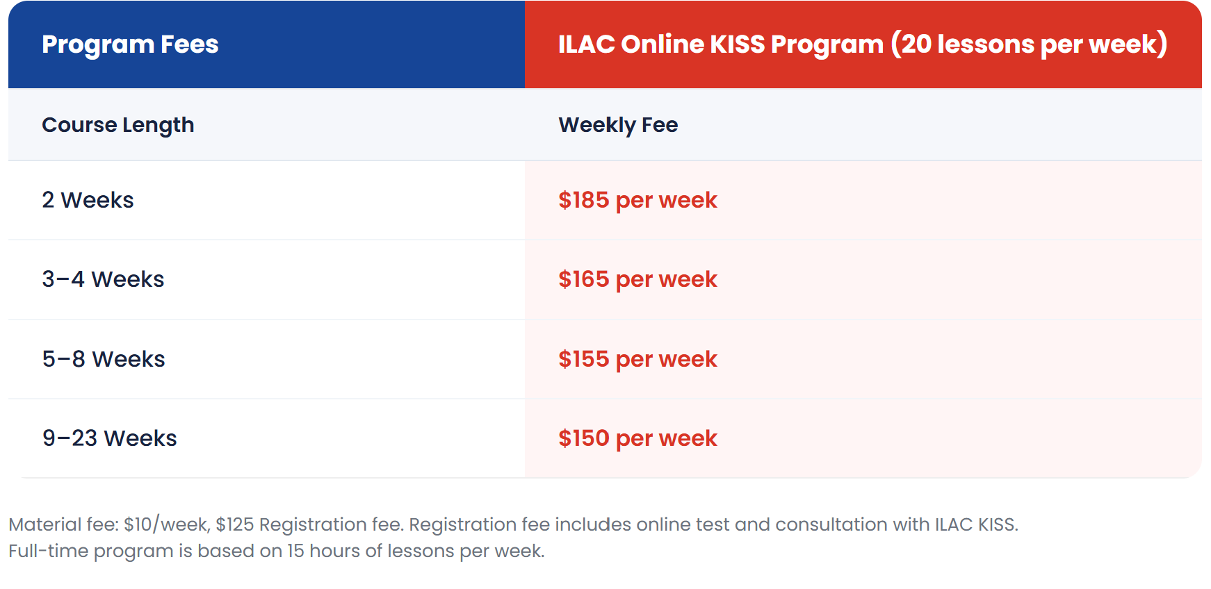Click the 2 Weeks row label

pyautogui.click(x=88, y=200)
